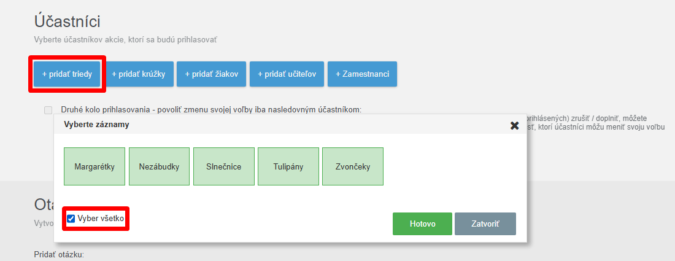Deselect the Tulipány tile

[x=288, y=166]
